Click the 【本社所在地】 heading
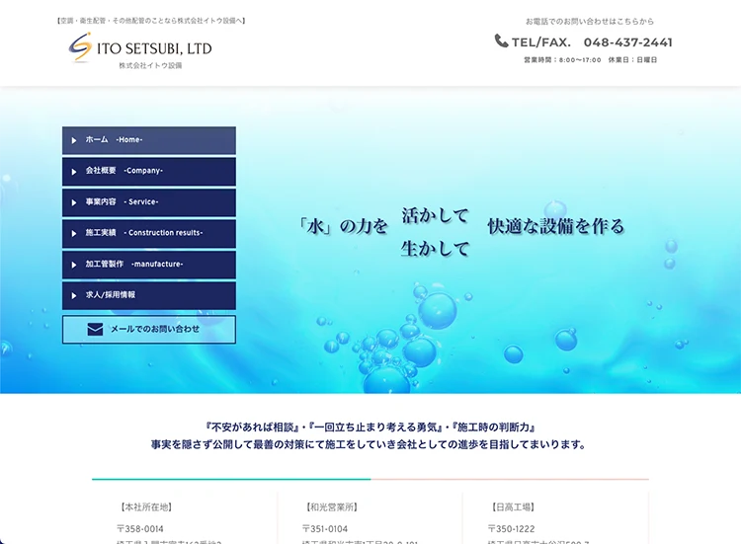Screen dimensions: 741x544 [146, 507]
